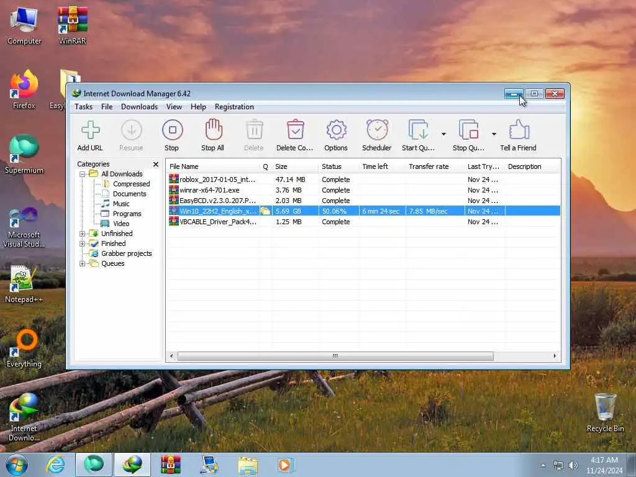The width and height of the screenshot is (636, 477).
Task: Select the Programs category
Action: pyautogui.click(x=127, y=214)
